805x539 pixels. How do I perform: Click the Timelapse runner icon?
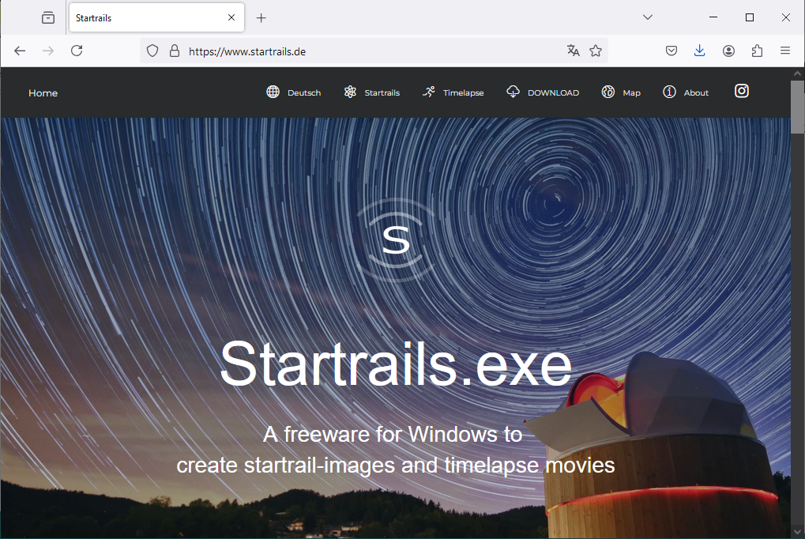429,92
